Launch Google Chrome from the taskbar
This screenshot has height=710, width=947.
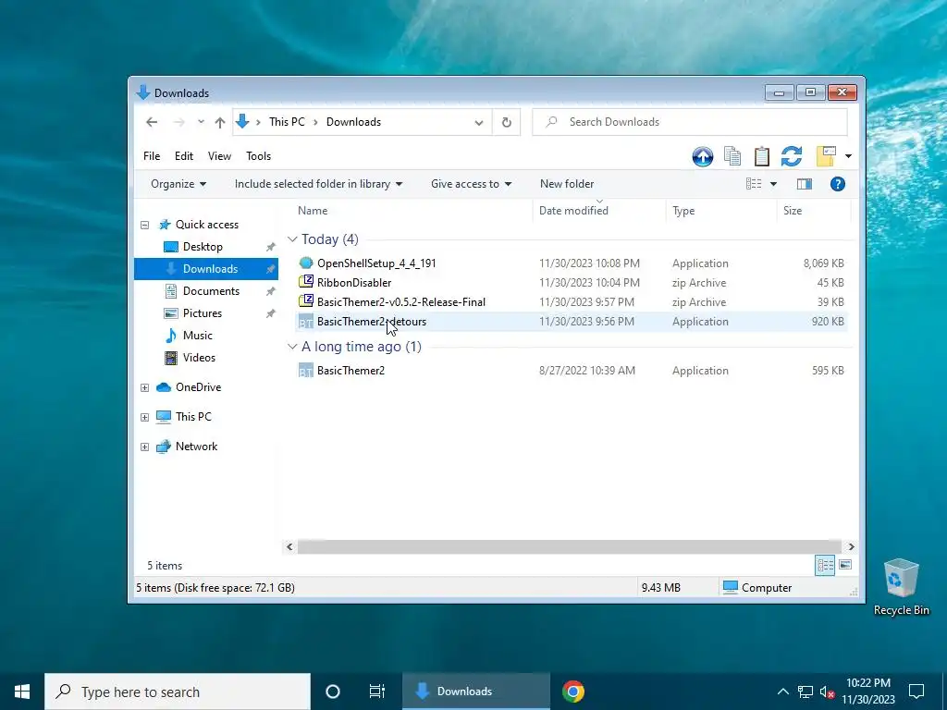[573, 692]
